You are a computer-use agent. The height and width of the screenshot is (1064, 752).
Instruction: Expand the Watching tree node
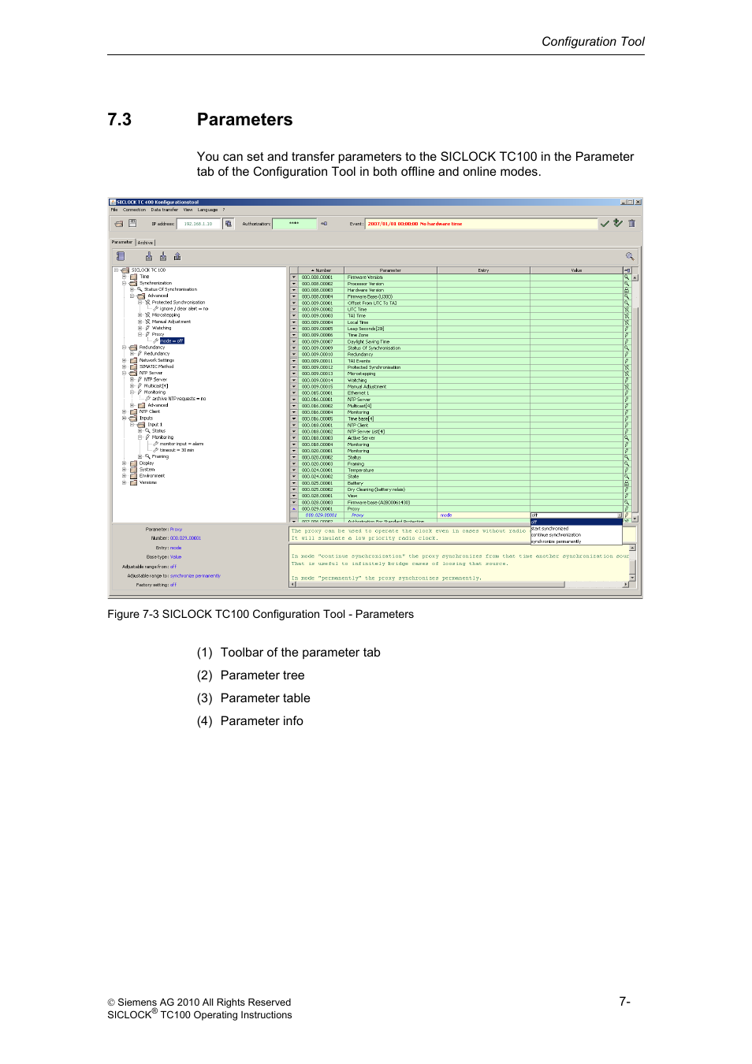point(140,328)
